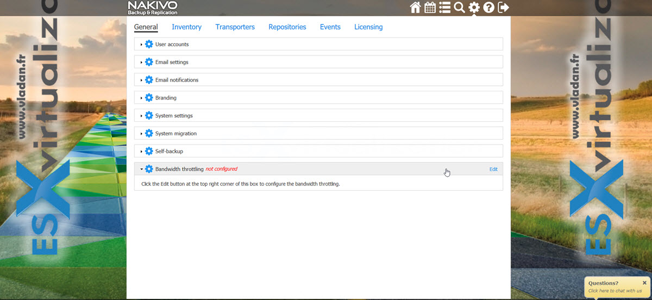Click the gear icon beside System settings
Viewport: 652px width, 300px height.
pyautogui.click(x=149, y=116)
